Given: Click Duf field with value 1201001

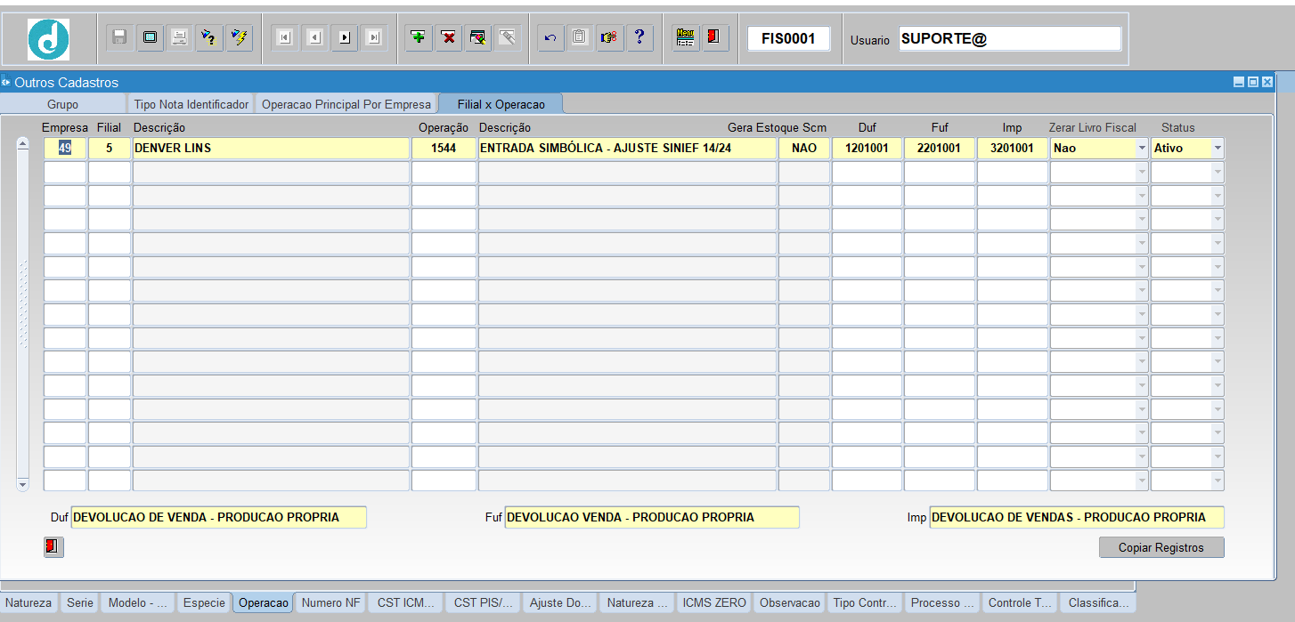Looking at the screenshot, I should click(x=867, y=149).
